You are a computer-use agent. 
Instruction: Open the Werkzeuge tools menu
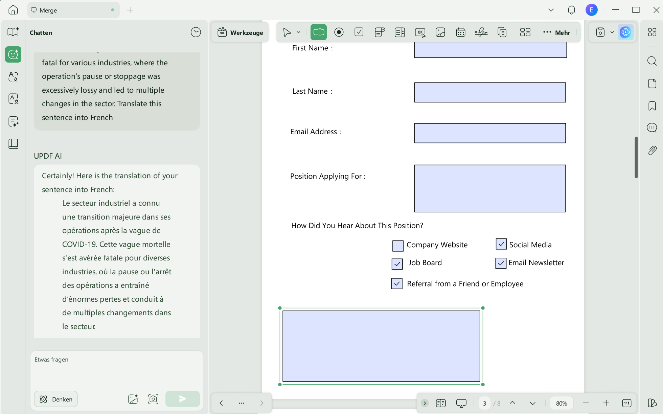(240, 32)
